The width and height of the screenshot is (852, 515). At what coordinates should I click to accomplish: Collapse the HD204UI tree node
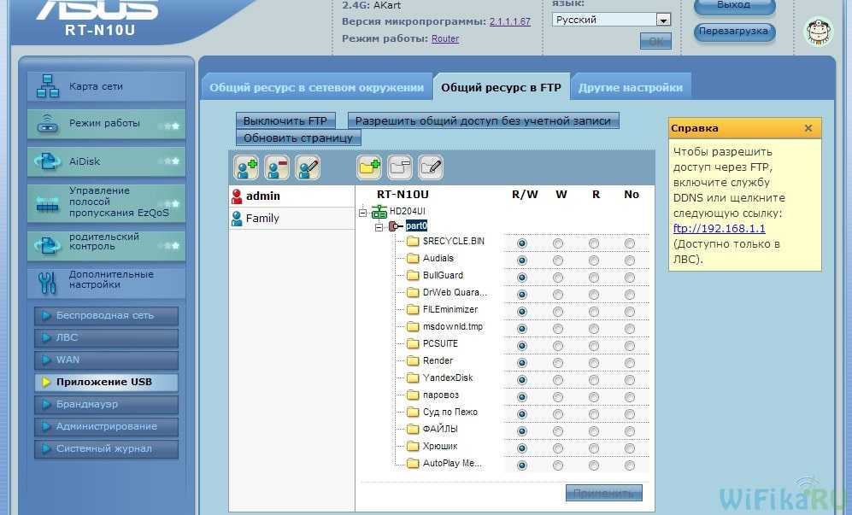point(363,213)
